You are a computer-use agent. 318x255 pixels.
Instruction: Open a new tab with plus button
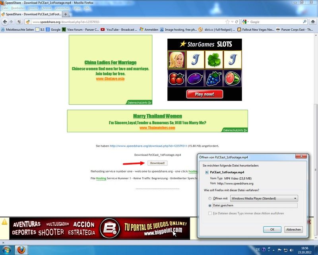pyautogui.click(x=65, y=14)
